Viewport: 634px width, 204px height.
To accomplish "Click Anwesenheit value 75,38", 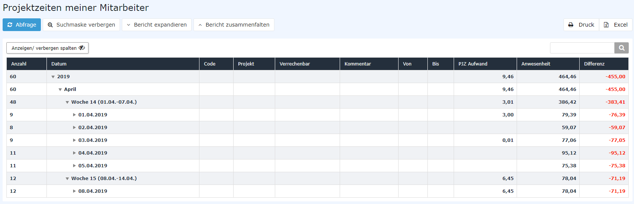I will coord(569,166).
